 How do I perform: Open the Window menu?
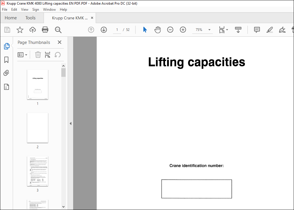[49, 10]
